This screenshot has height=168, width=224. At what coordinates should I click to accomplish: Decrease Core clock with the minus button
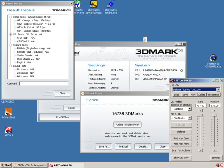[200, 150]
